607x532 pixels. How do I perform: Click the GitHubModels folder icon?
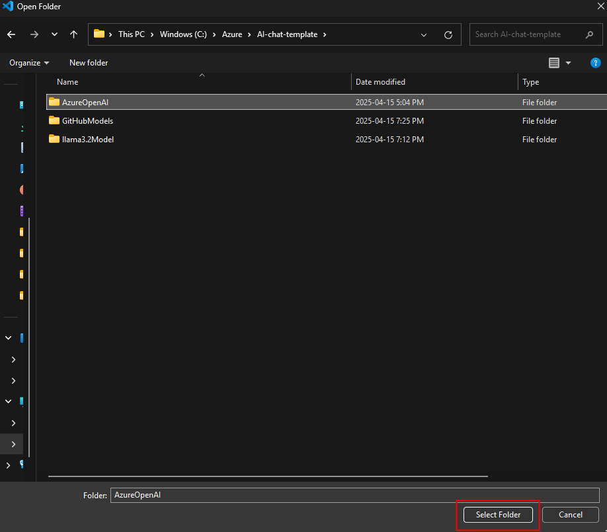pos(54,120)
